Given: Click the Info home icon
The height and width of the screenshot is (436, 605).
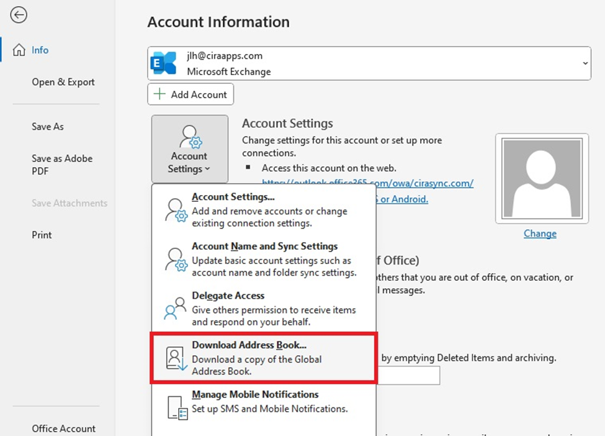Looking at the screenshot, I should (19, 50).
